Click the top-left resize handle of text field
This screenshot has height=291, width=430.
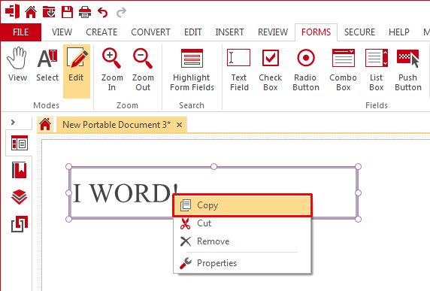point(69,166)
